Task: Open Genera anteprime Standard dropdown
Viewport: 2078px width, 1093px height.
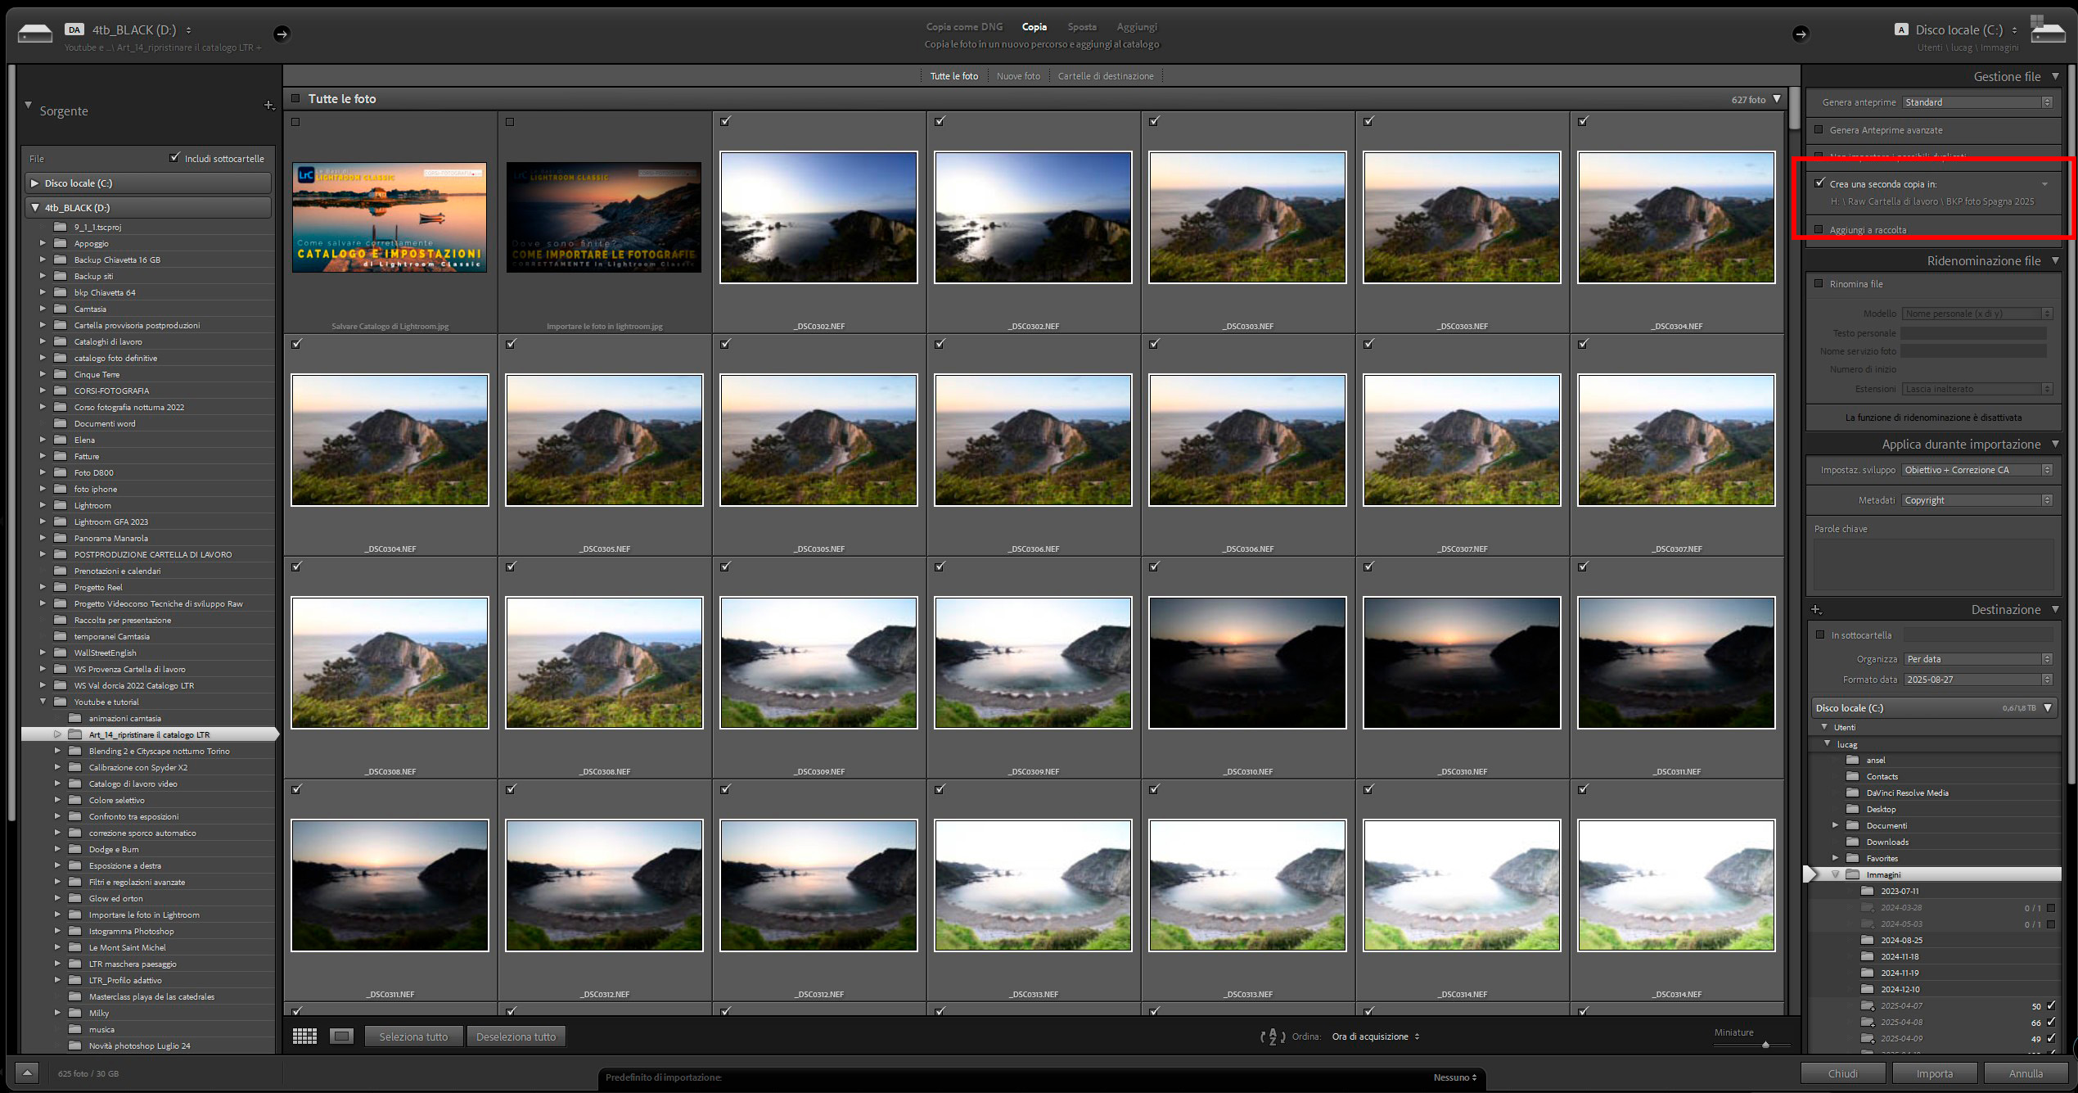Action: tap(1977, 102)
